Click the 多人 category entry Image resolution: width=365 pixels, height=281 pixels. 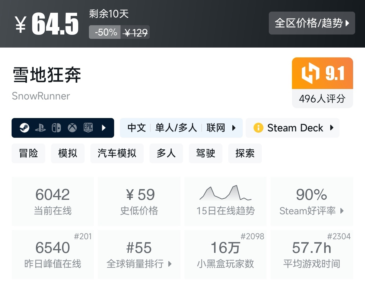[x=166, y=153]
